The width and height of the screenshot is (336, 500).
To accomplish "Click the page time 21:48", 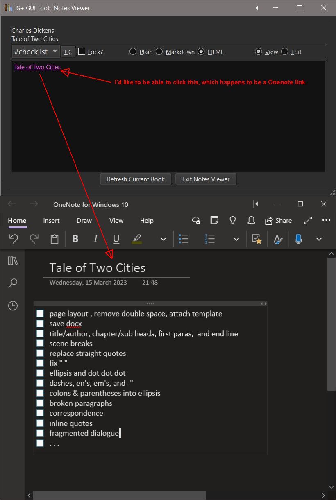I will coord(150,283).
